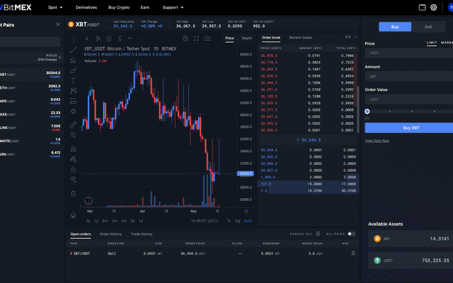Click the order size percentage slider handle

pyautogui.click(x=367, y=112)
